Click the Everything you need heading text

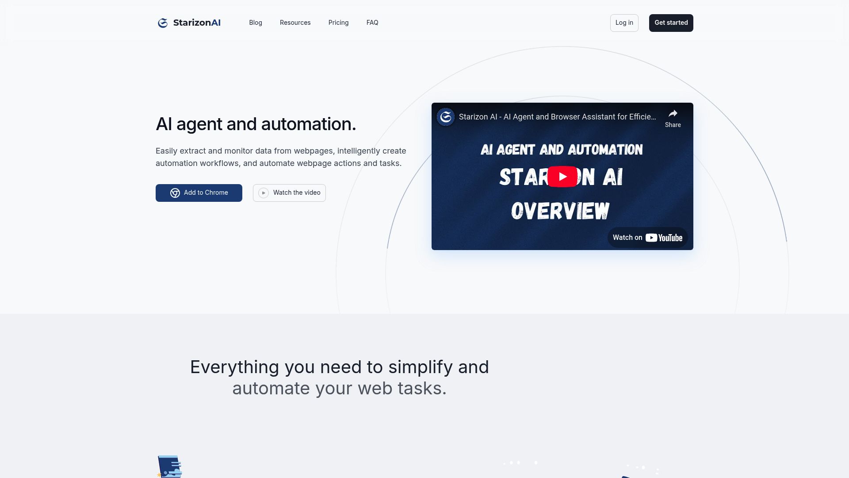pos(340,378)
